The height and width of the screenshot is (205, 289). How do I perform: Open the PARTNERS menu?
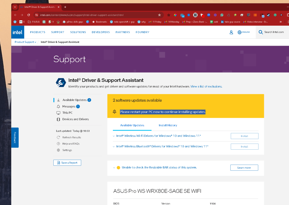[123, 32]
